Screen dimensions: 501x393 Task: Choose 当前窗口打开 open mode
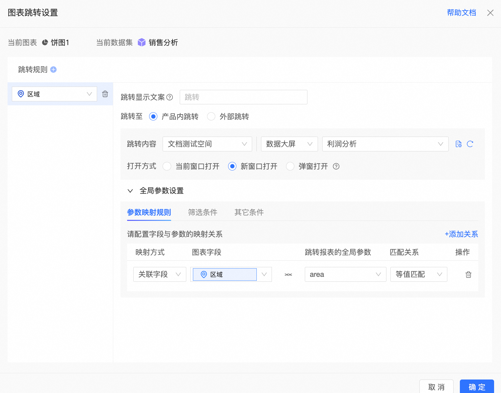[x=167, y=166]
